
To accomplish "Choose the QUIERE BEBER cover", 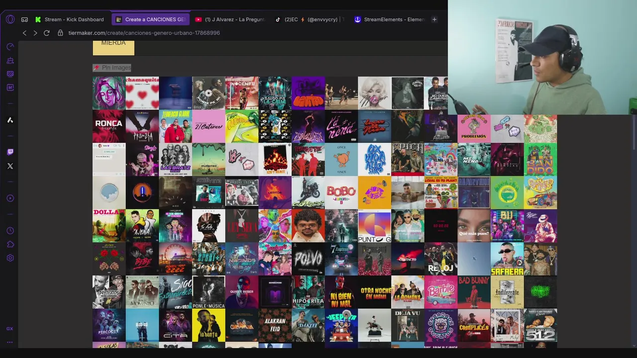I will click(x=242, y=292).
